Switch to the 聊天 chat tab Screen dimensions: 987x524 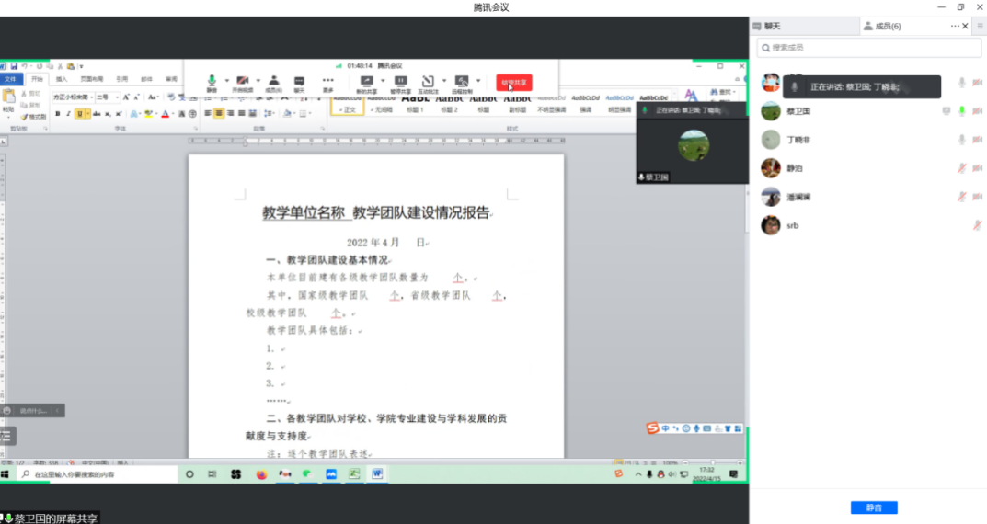[771, 27]
